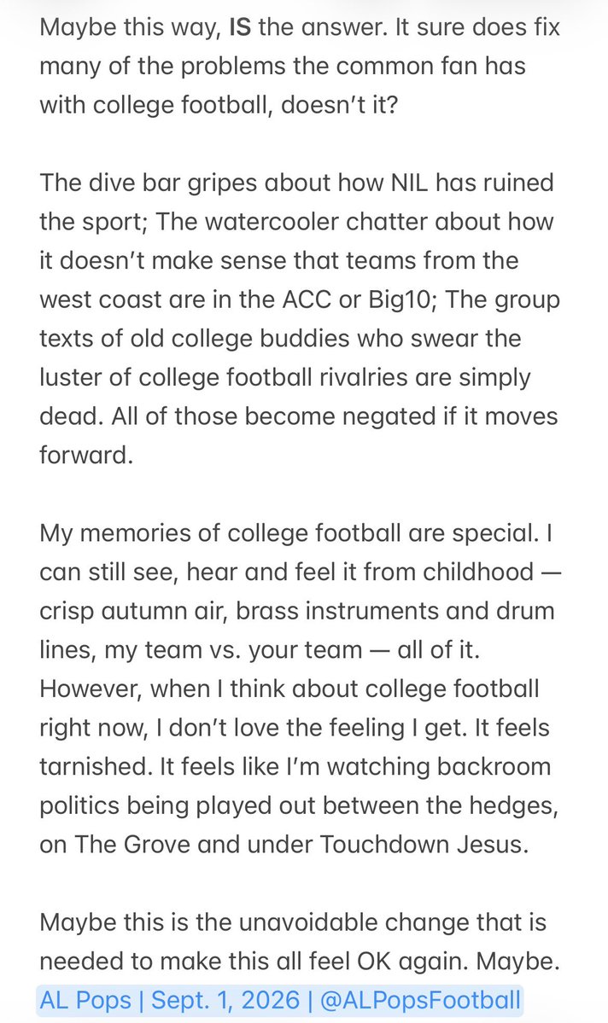The image size is (608, 1023).
Task: Tap the @ALPopsFootball handle in the byline
Action: pos(421,1000)
